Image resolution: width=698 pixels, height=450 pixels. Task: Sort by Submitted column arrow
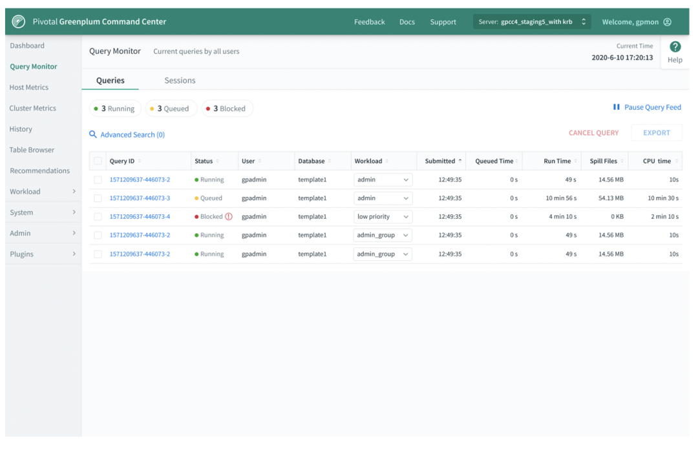pyautogui.click(x=460, y=161)
